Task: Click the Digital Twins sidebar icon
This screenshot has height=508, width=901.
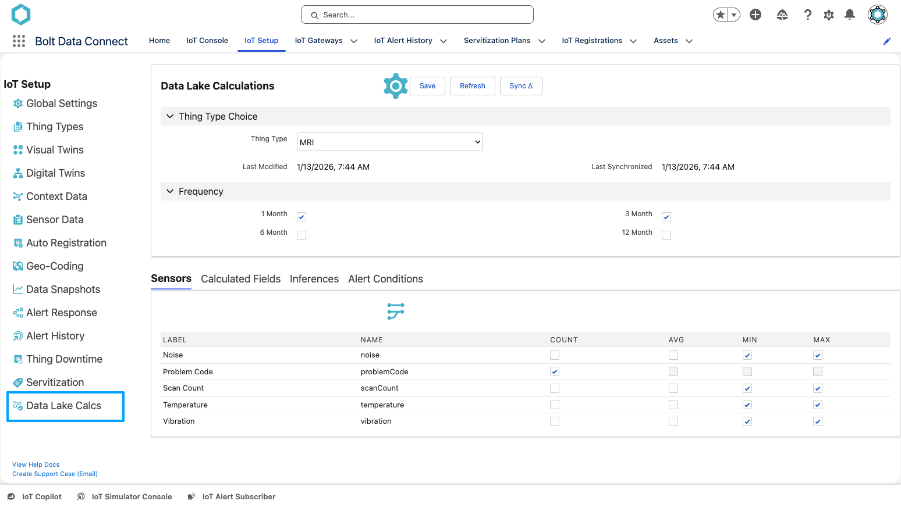Action: coord(18,173)
